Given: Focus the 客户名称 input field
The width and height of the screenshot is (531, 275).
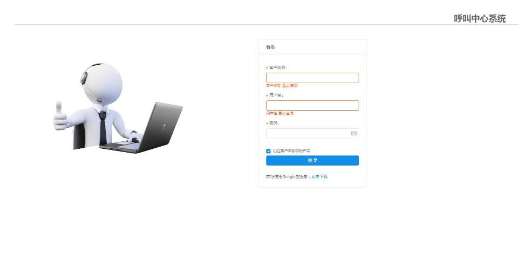Looking at the screenshot, I should pos(312,78).
